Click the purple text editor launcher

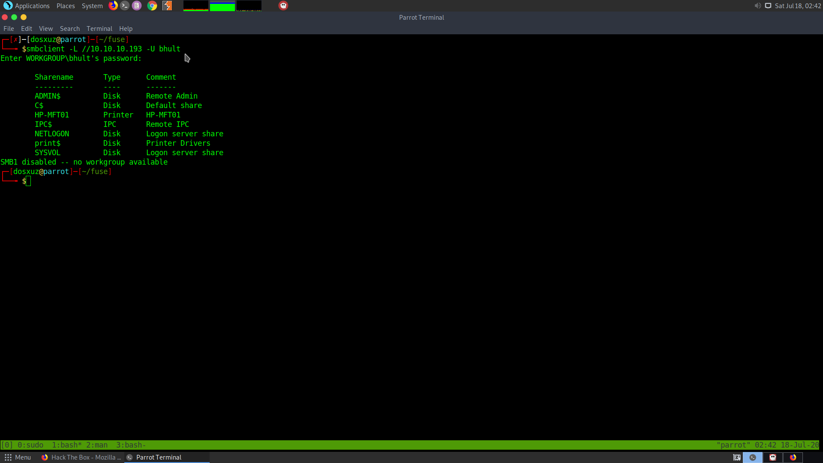(x=137, y=6)
